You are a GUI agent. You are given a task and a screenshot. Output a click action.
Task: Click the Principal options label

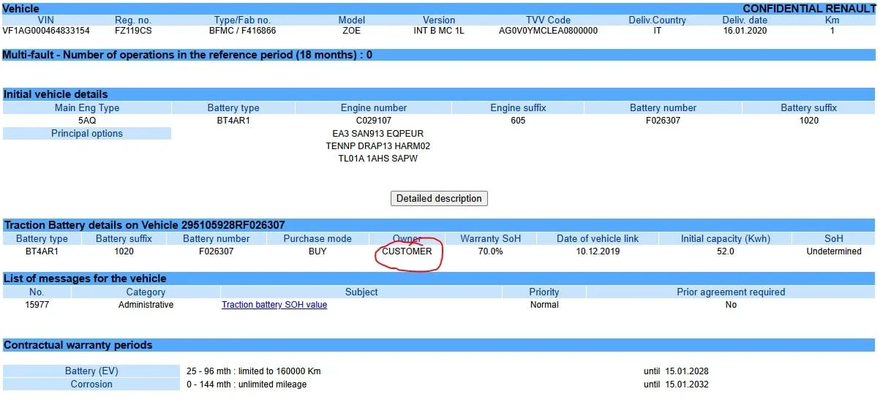[87, 134]
